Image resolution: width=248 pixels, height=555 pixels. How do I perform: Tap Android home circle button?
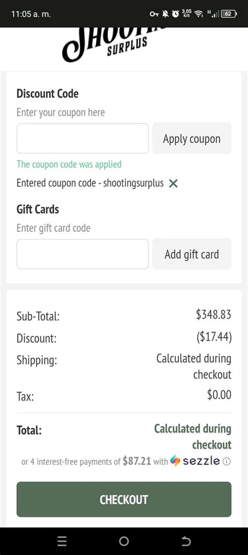(124, 541)
